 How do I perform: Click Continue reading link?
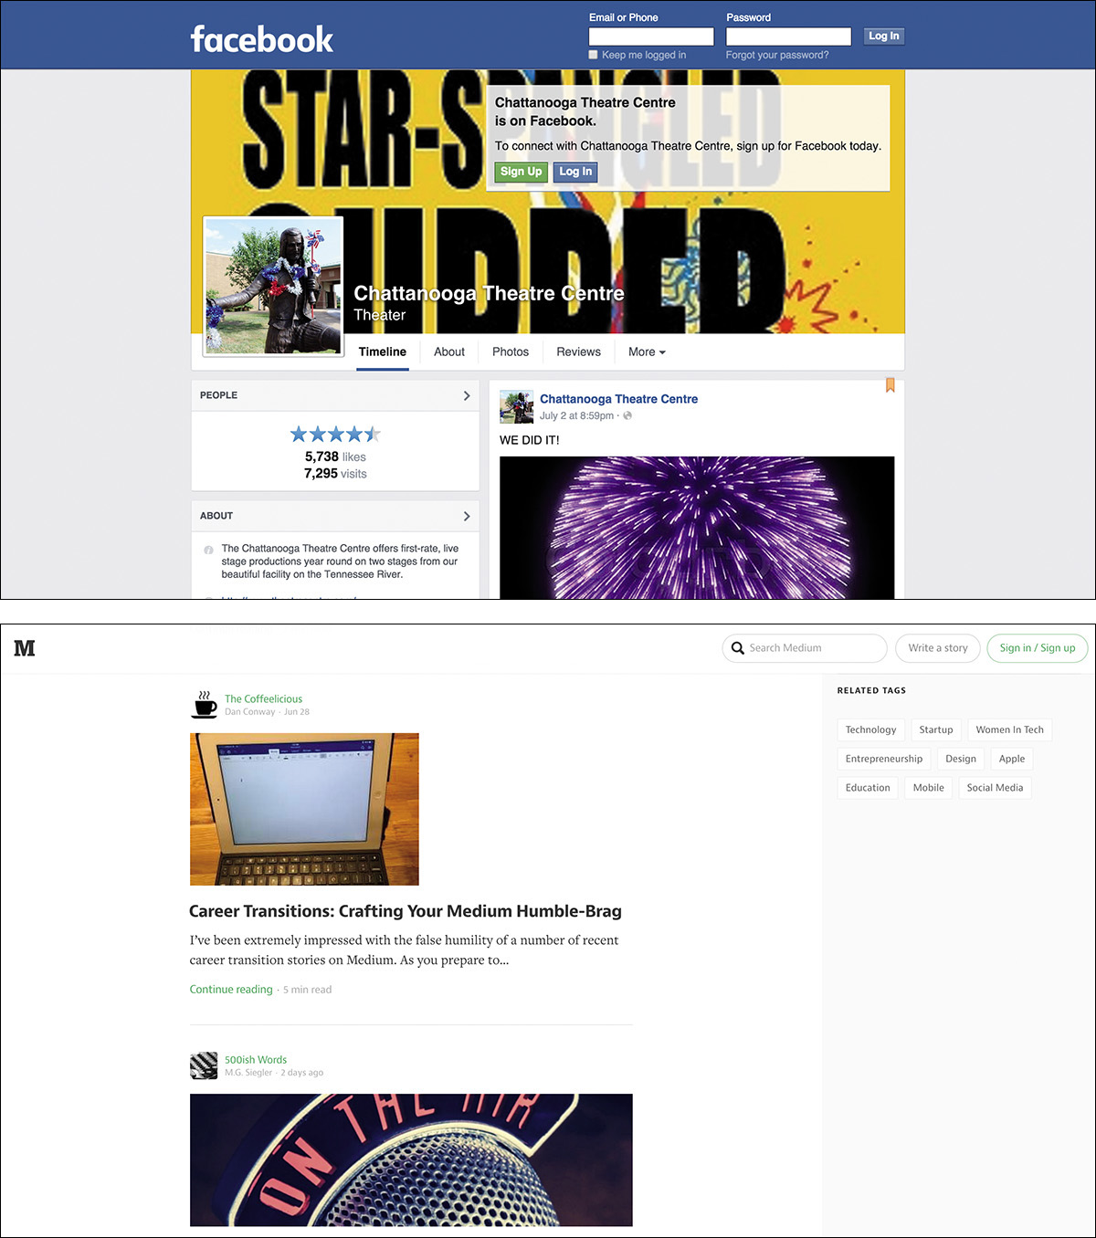click(231, 990)
